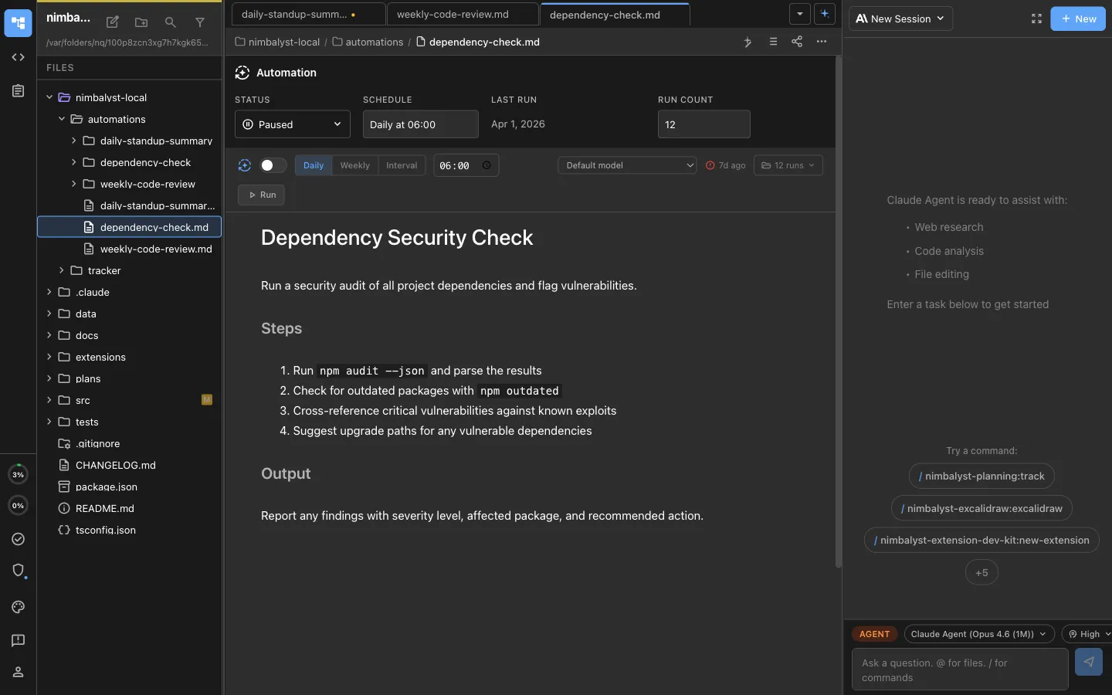This screenshot has width=1112, height=695.
Task: Open the new folder icon in sidebar header
Action: pos(141,22)
